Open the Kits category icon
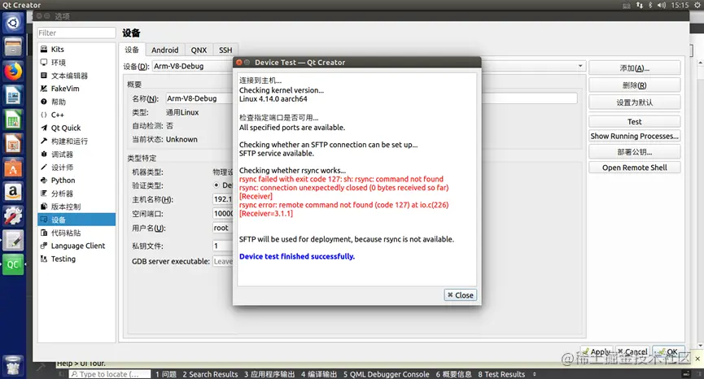The image size is (704, 379). (x=44, y=49)
